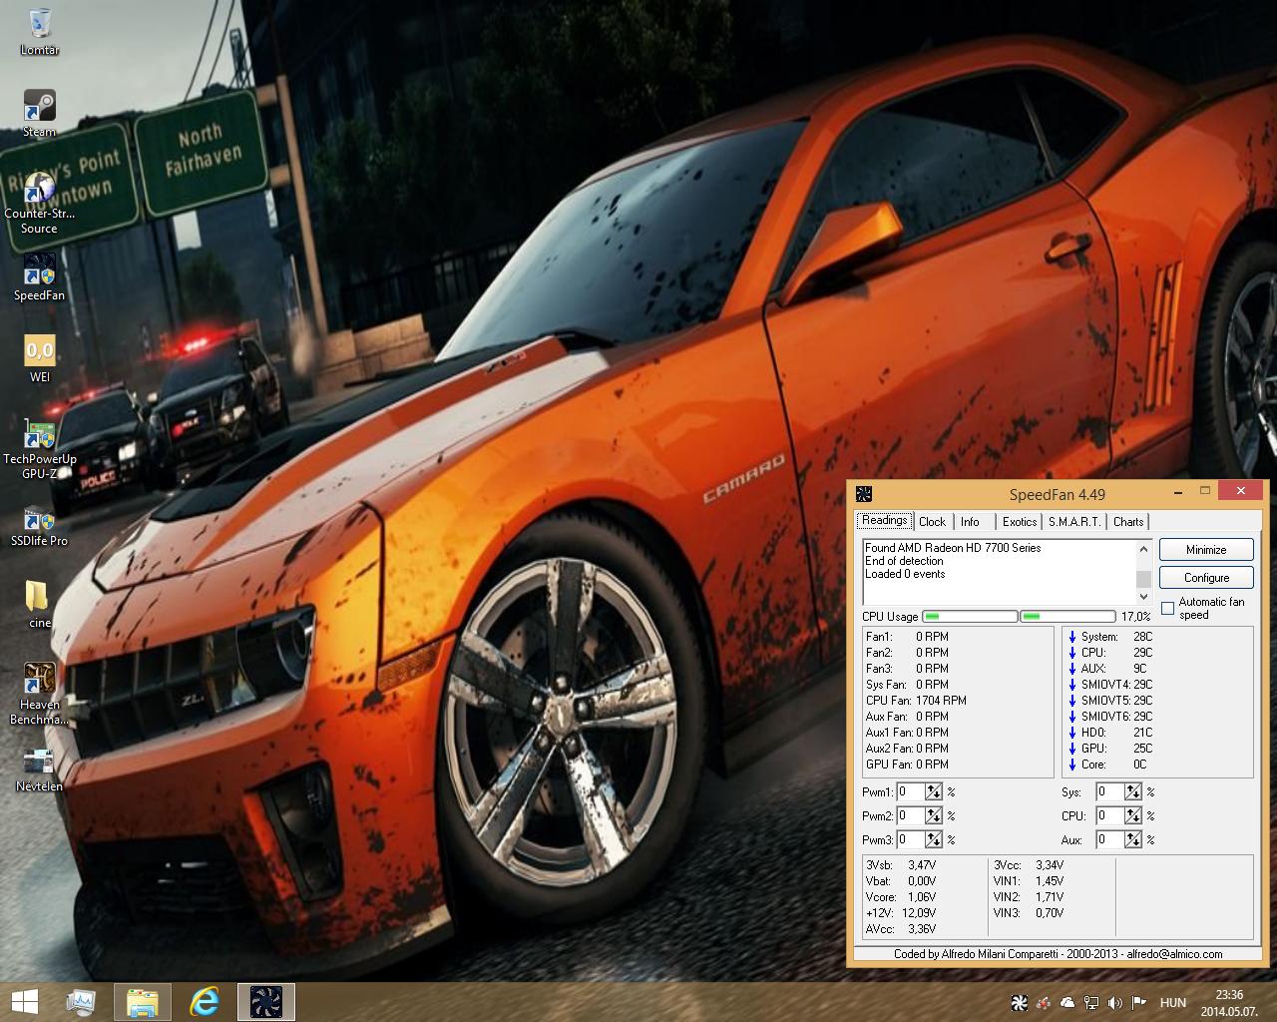Select the Counter-Strike Source desktop shortcut

[x=39, y=203]
